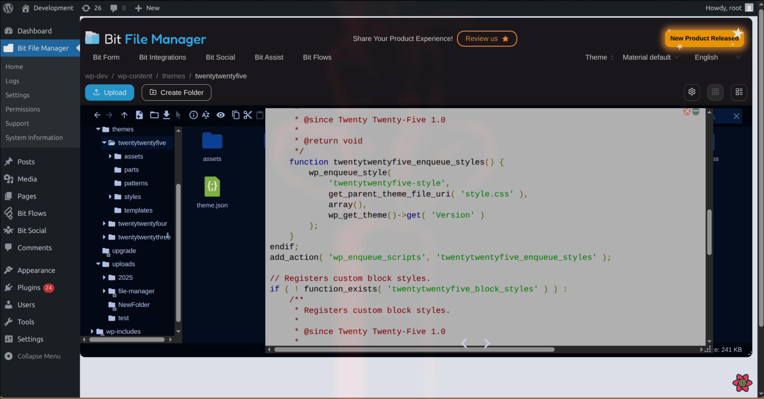The image size is (764, 399).
Task: Select the cut (scissors) toolbar icon
Action: tap(248, 115)
